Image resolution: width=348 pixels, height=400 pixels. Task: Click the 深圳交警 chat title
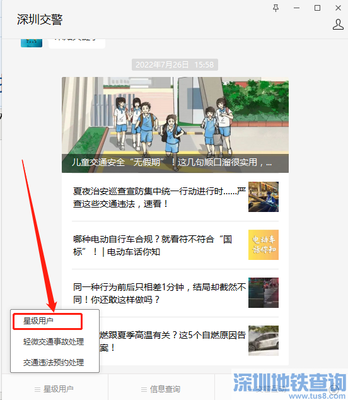click(x=40, y=20)
